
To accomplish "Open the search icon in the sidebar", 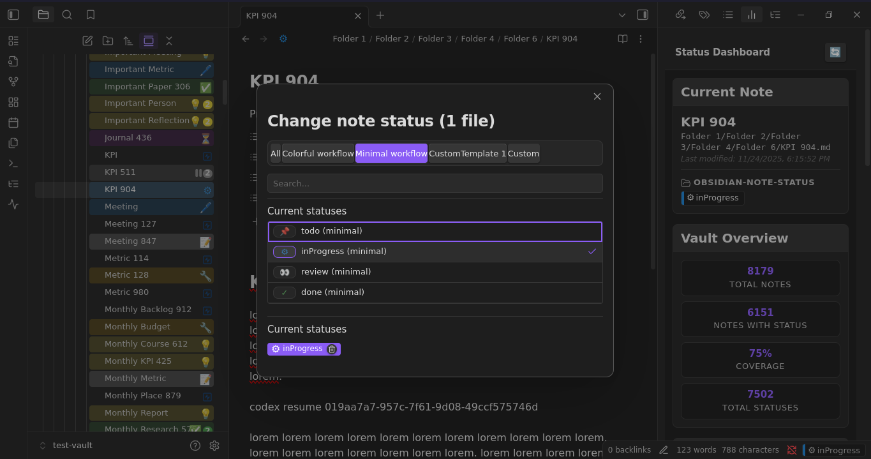I will click(67, 15).
